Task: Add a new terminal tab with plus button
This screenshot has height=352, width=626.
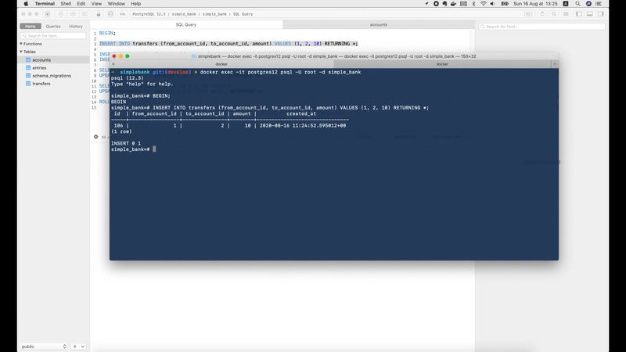Action: (x=554, y=64)
